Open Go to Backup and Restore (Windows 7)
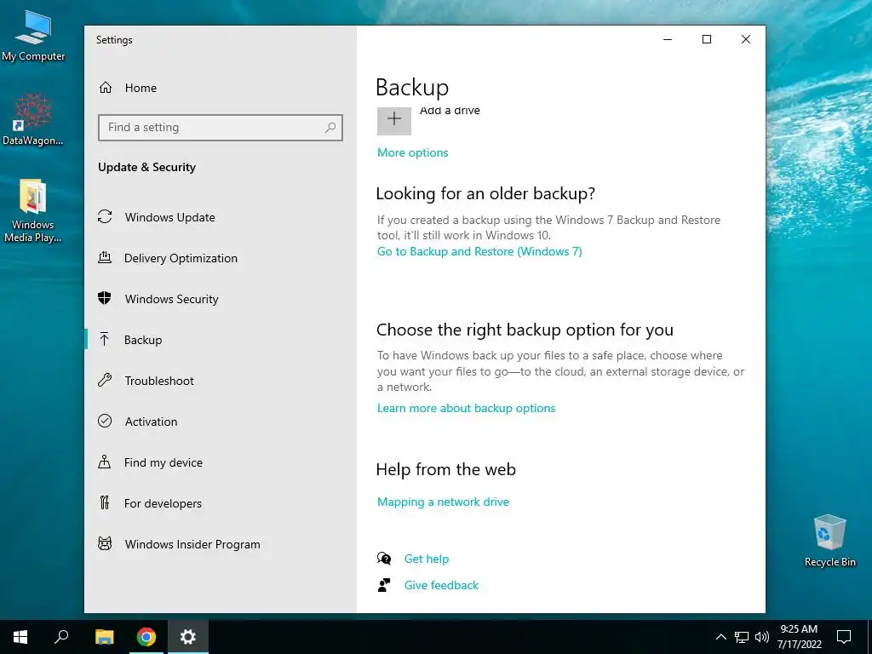This screenshot has height=654, width=872. pos(479,251)
